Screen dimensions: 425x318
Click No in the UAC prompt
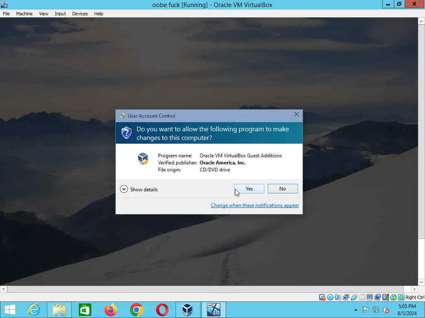(283, 189)
